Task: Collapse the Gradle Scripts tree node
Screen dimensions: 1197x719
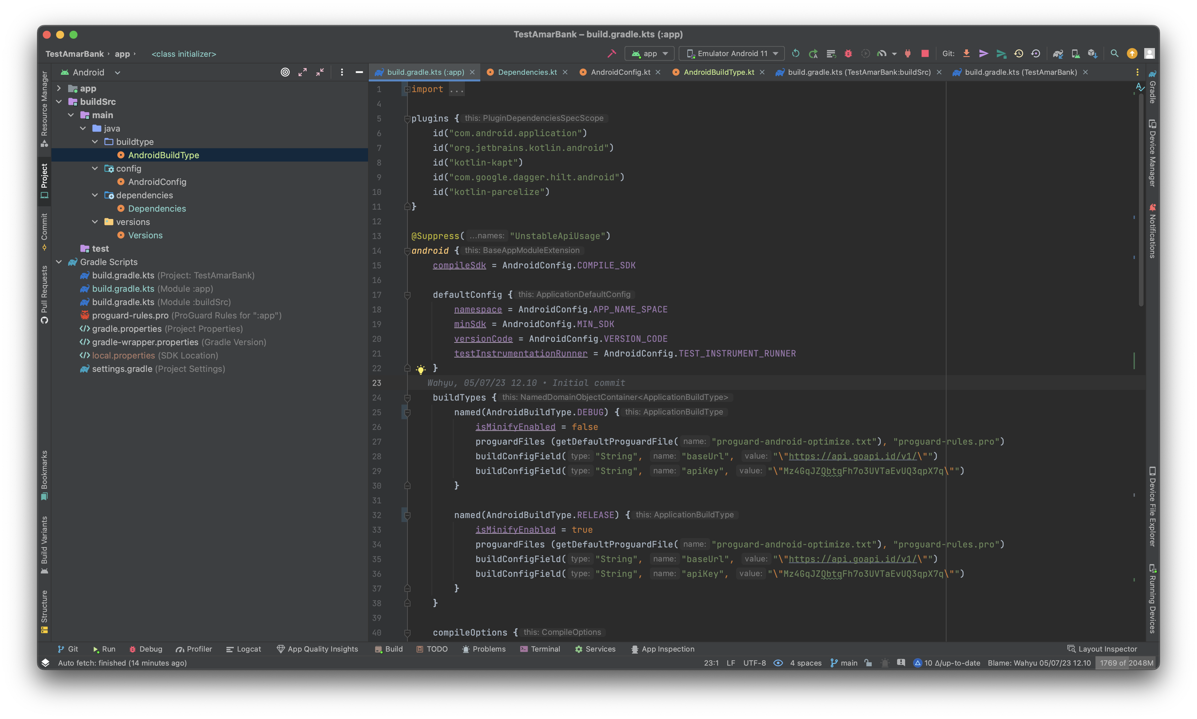Action: click(x=59, y=262)
